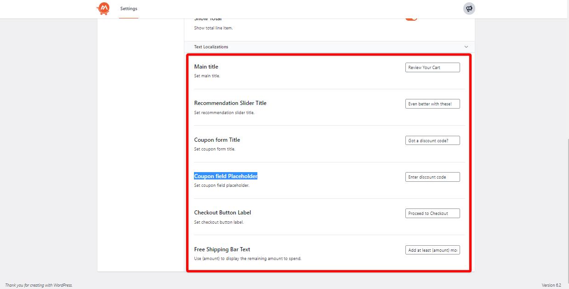Screen dimensions: 569x289
Task: Focus the Recommendation Slider Title text box
Action: (432, 104)
